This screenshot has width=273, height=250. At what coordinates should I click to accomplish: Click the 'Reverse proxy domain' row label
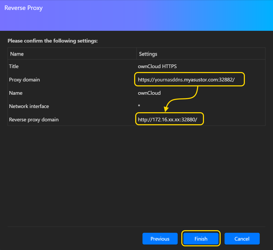pos(34,120)
